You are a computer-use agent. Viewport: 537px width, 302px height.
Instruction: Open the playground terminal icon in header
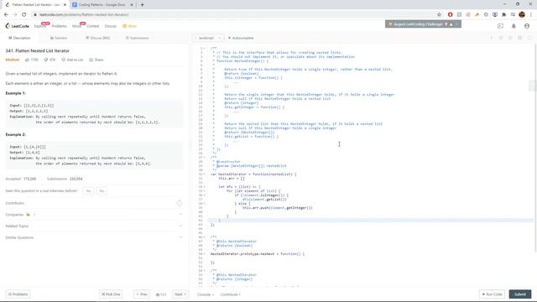click(500, 26)
